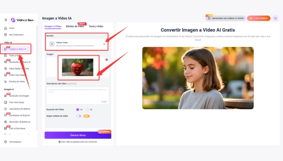This screenshot has height=161, width=283.
Task: Open Foto a Caricatura sidebar icon
Action: click(x=5, y=128)
